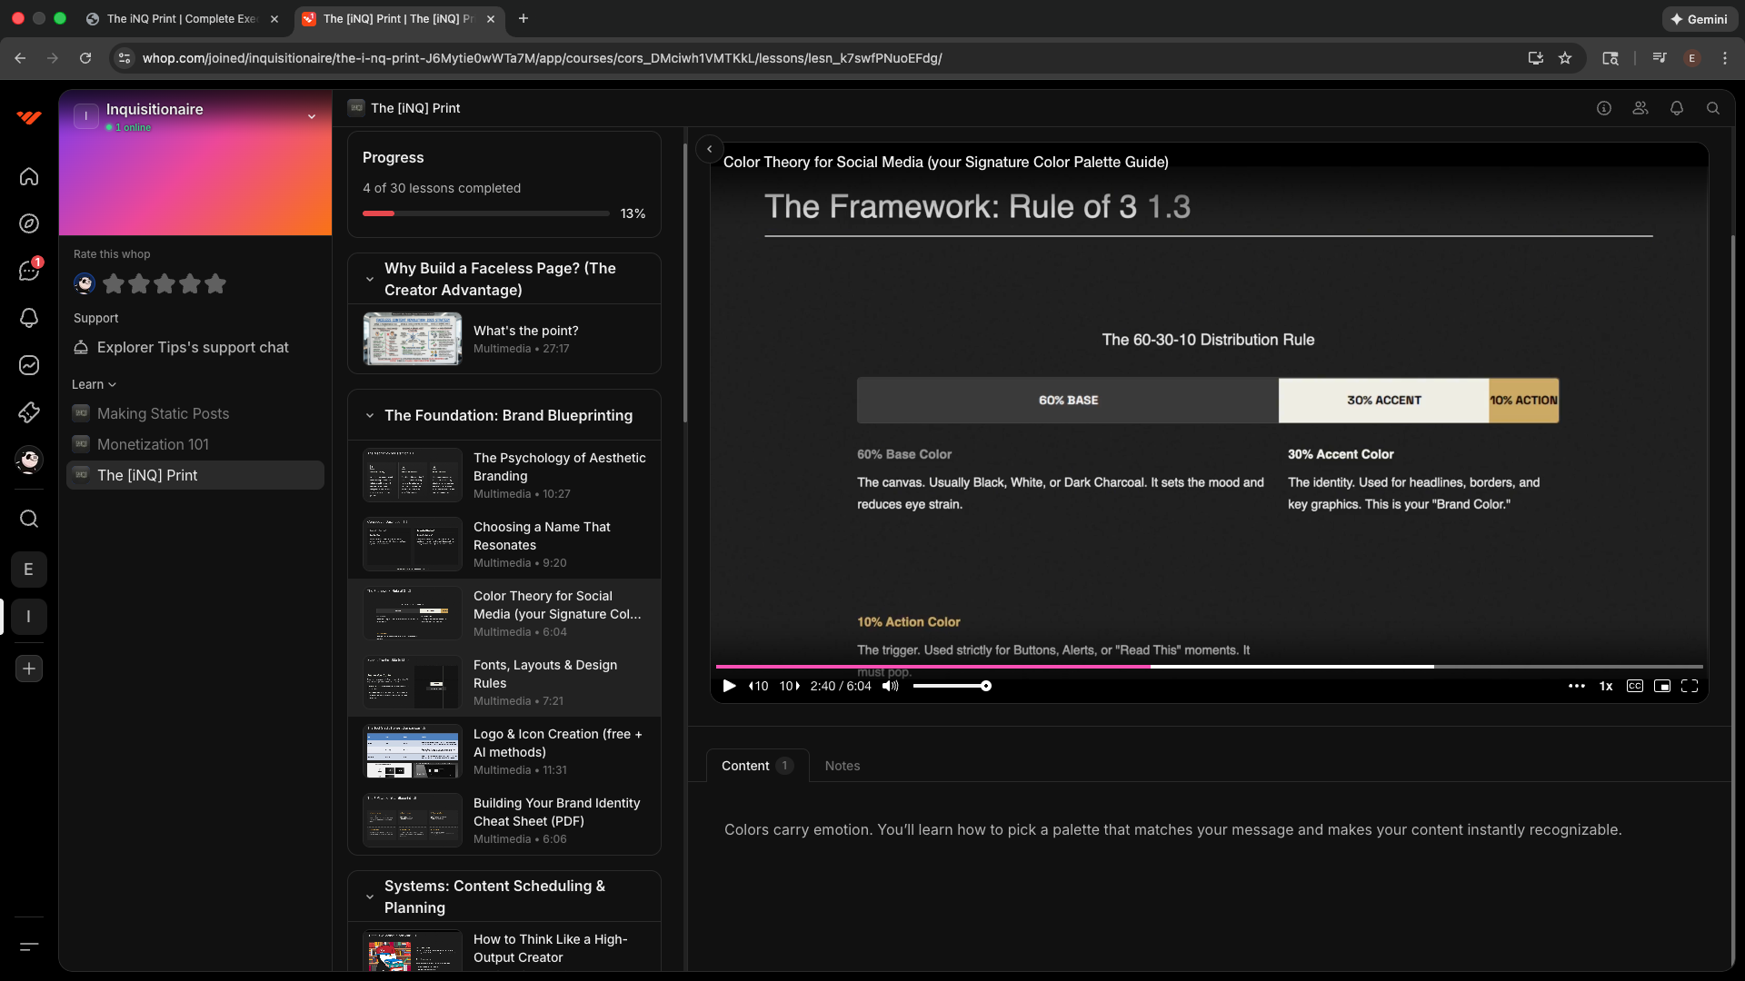Open Explorer Tips's support chat
This screenshot has height=981, width=1745.
(193, 347)
